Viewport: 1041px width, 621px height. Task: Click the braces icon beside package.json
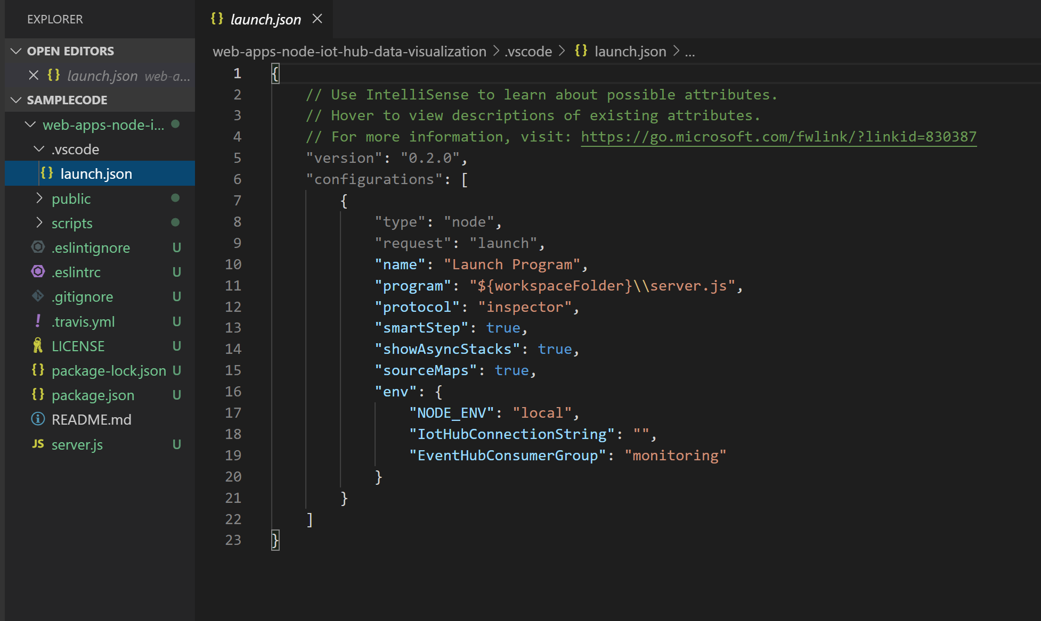37,395
